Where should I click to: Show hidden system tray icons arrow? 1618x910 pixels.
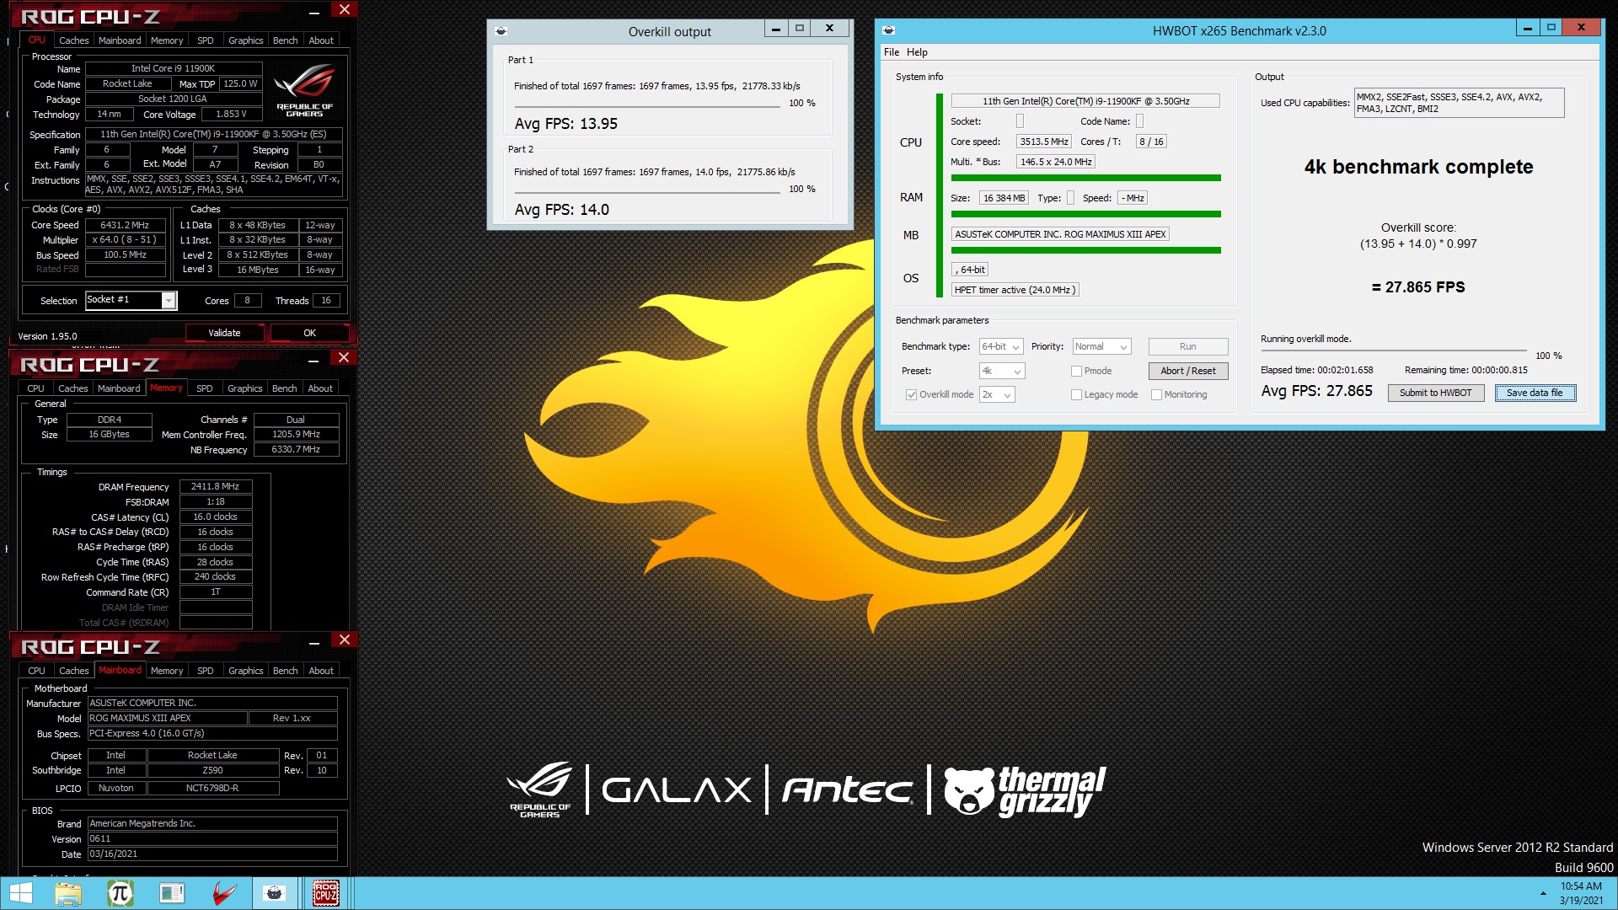click(1543, 893)
